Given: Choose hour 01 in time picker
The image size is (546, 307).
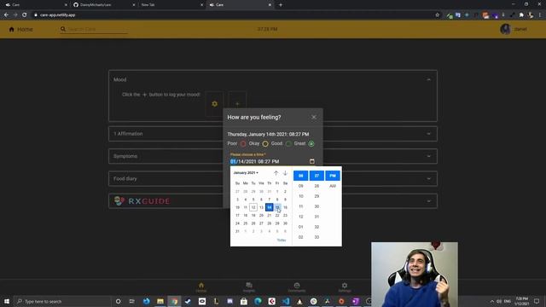Looking at the screenshot, I should click(x=301, y=227).
